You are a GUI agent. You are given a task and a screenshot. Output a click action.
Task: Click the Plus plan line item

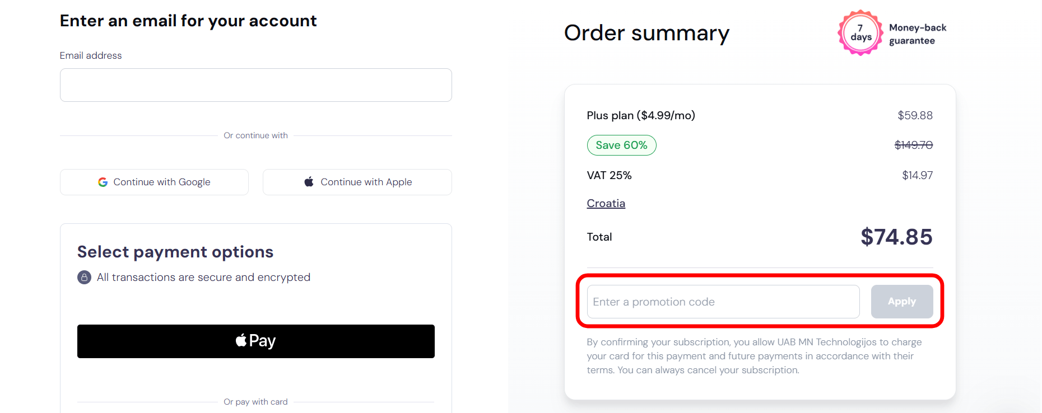(641, 115)
